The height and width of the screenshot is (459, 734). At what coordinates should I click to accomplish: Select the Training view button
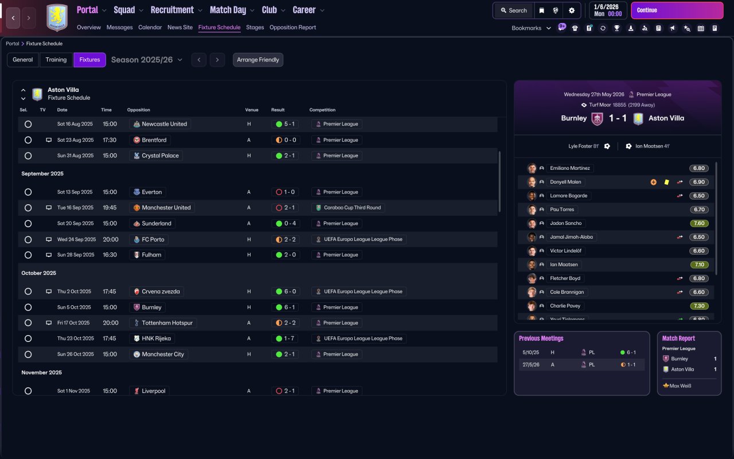56,60
